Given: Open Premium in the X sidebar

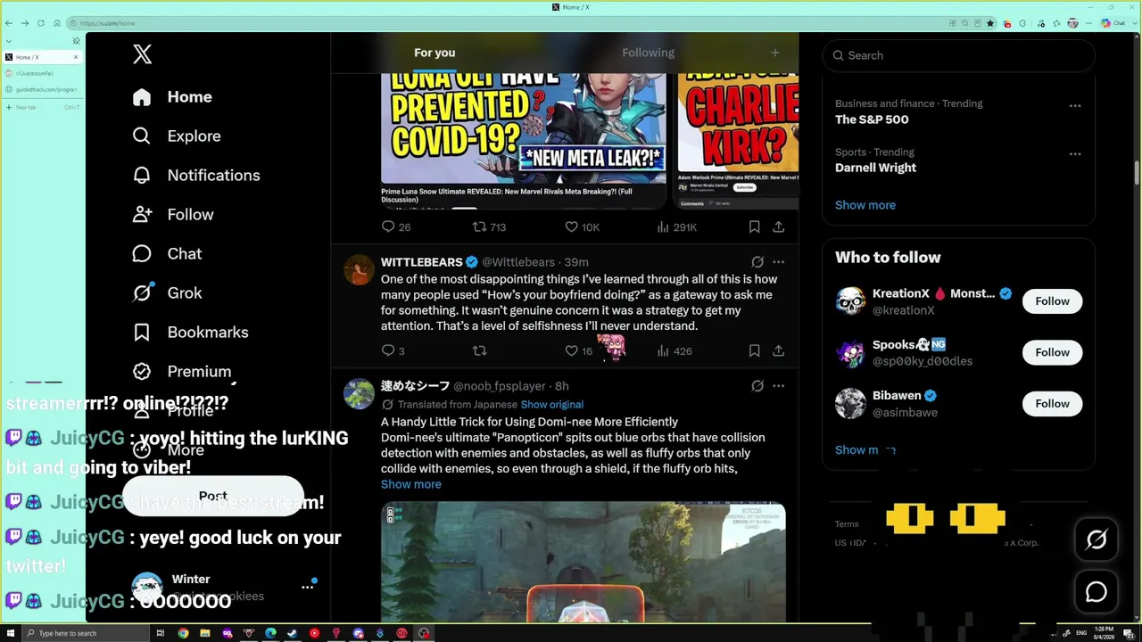Looking at the screenshot, I should 182,372.
